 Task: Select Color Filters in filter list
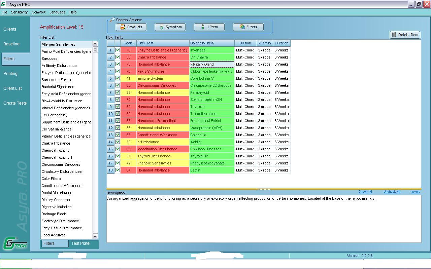(x=66, y=179)
